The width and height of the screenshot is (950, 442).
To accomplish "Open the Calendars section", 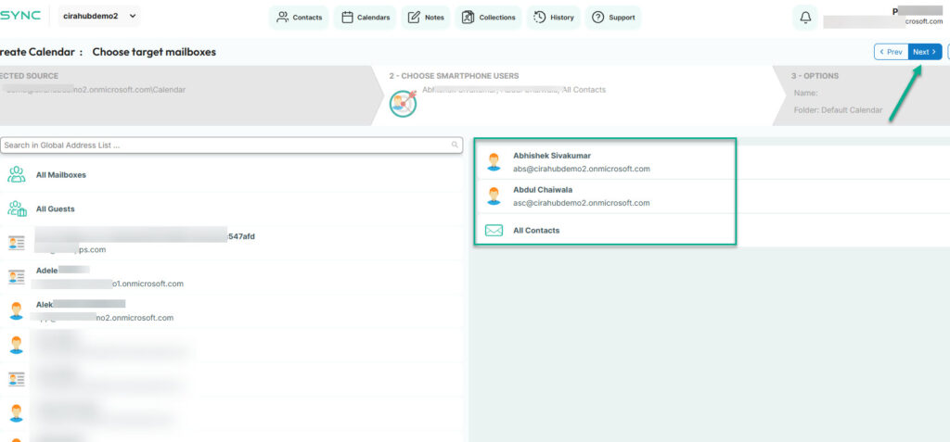I will (366, 18).
